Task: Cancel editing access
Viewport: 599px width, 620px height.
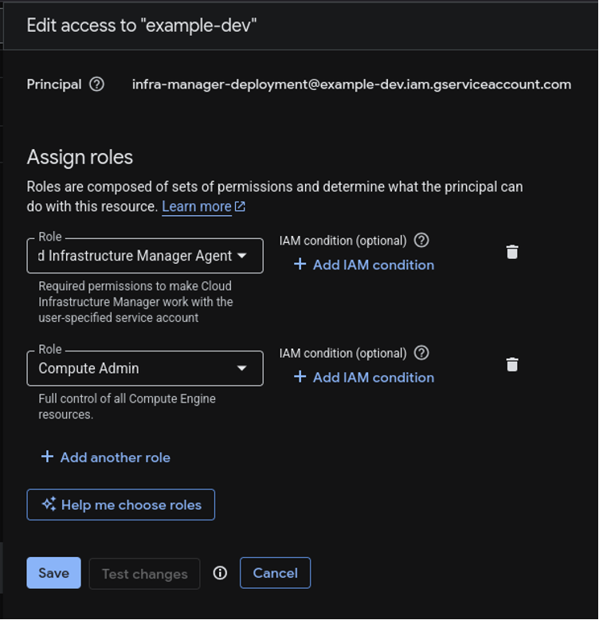Action: pos(275,573)
